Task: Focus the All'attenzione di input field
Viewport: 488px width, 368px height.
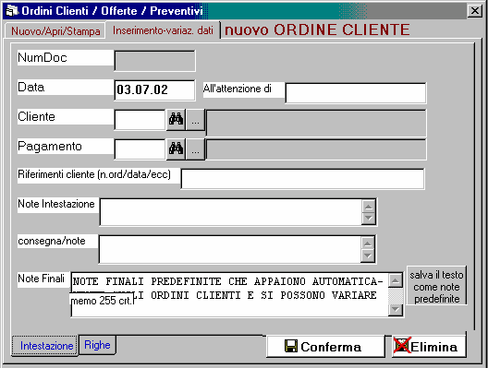Action: [x=356, y=93]
